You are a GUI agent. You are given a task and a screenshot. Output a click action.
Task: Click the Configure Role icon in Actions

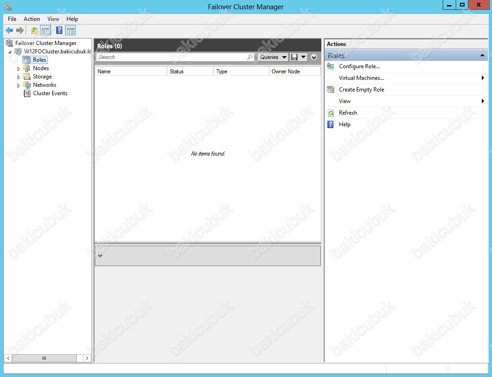pos(331,66)
